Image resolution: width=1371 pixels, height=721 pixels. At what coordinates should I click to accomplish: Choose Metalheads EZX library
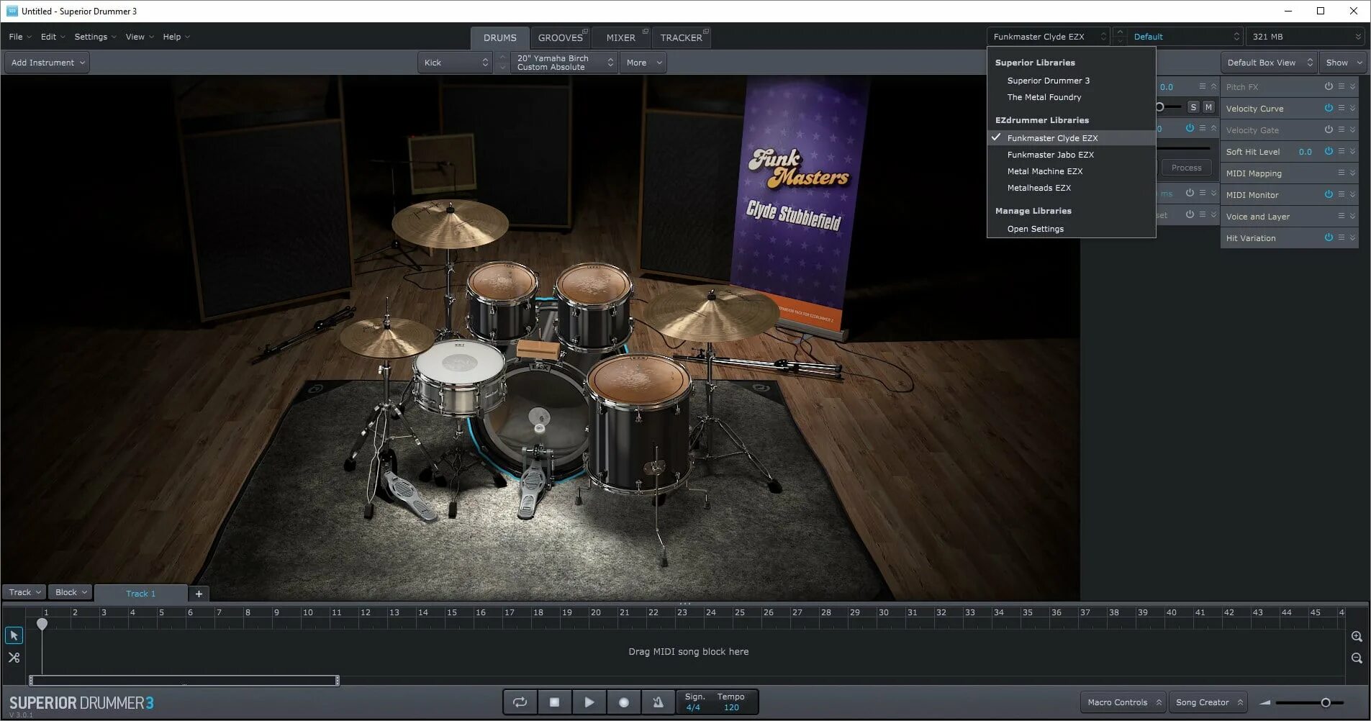[1071, 188]
